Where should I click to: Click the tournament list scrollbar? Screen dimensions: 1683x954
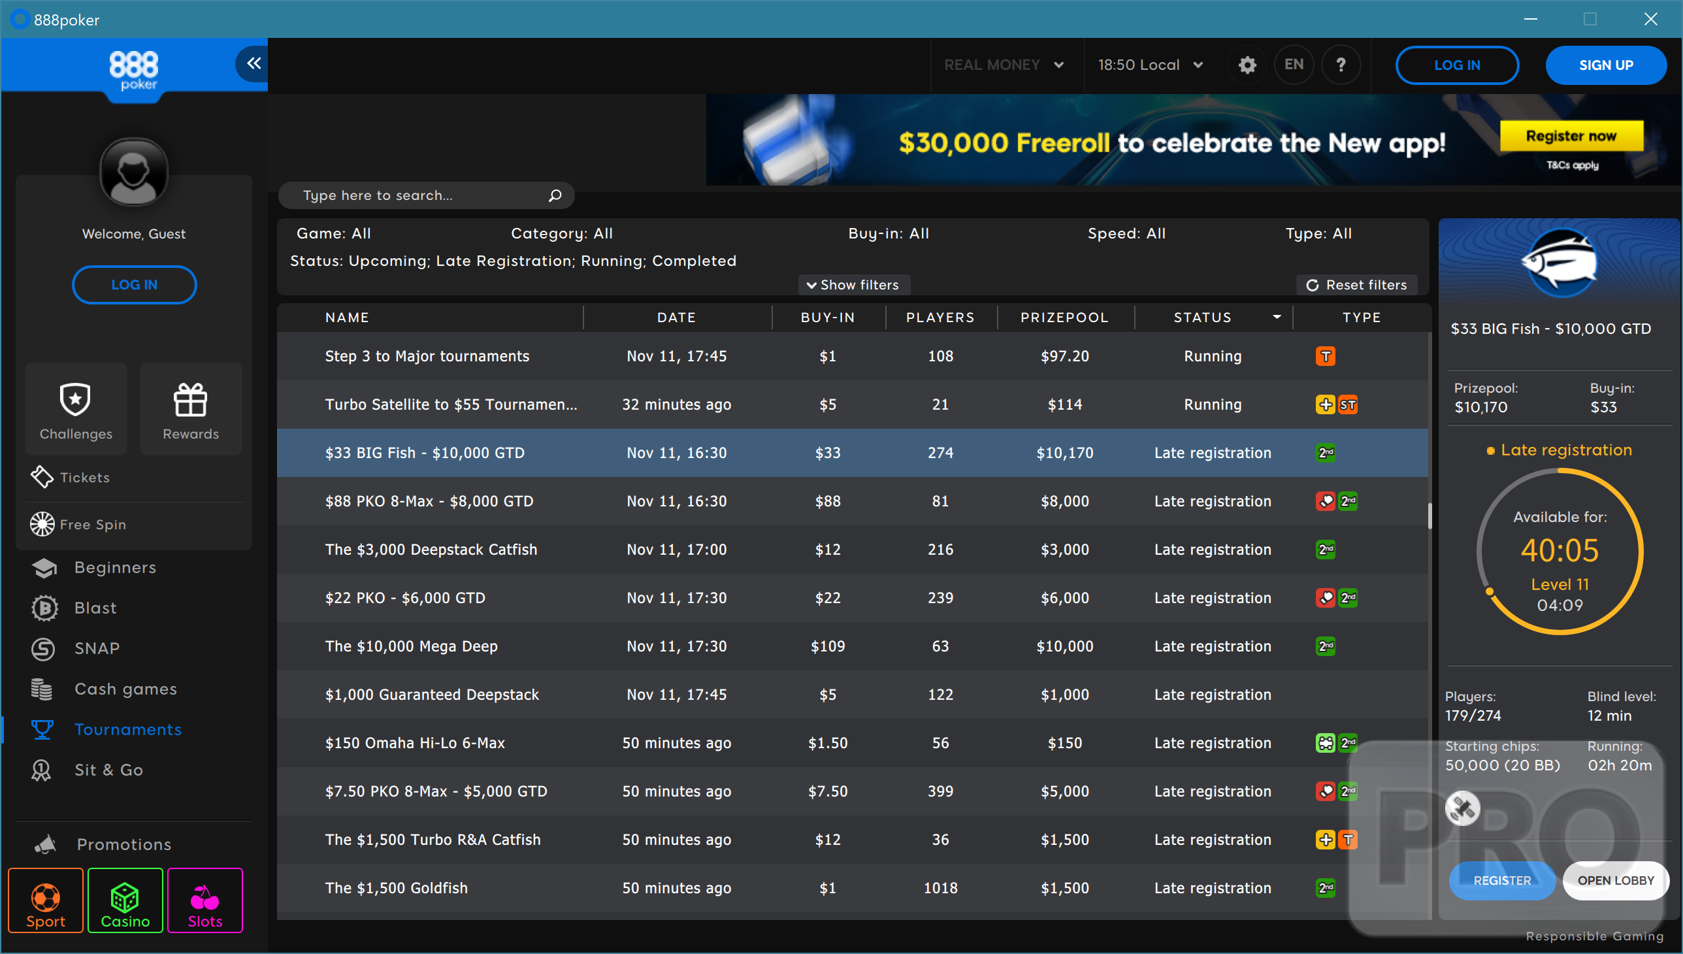point(1430,516)
